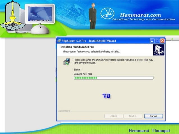Click the iMac computer image in the banner

click(40, 19)
